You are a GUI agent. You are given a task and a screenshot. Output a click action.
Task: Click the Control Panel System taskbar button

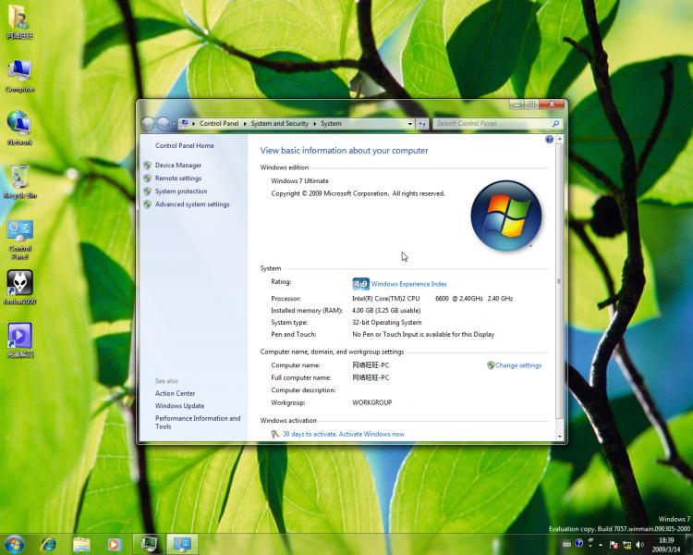[x=182, y=544]
